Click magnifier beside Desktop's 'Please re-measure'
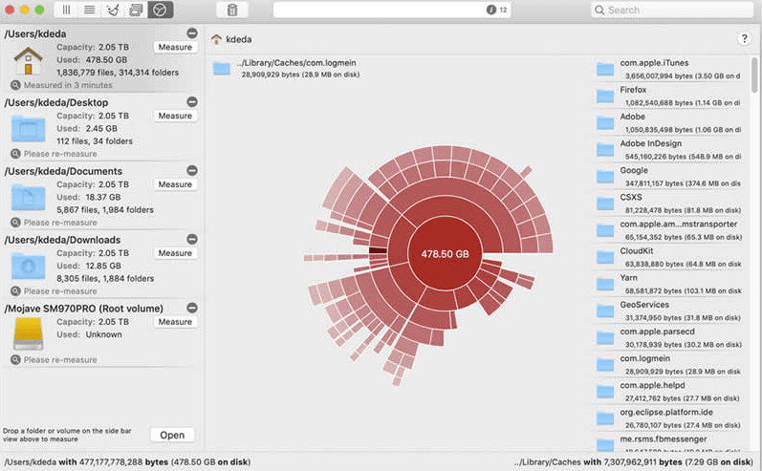 (x=15, y=154)
